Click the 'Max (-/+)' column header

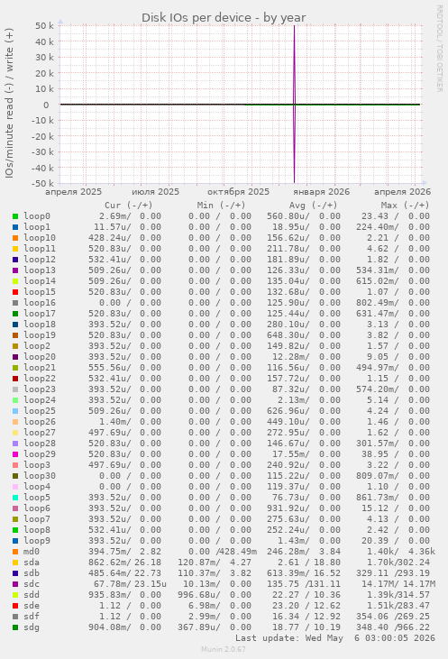click(x=405, y=206)
